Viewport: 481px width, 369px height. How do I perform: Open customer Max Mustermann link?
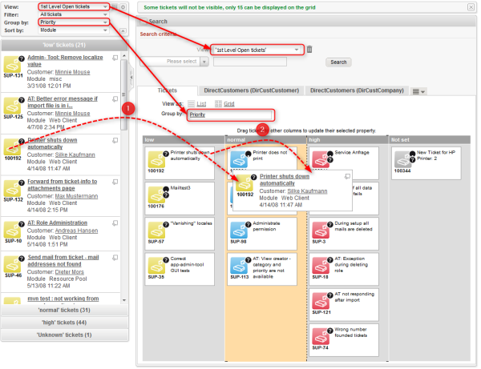coord(76,196)
